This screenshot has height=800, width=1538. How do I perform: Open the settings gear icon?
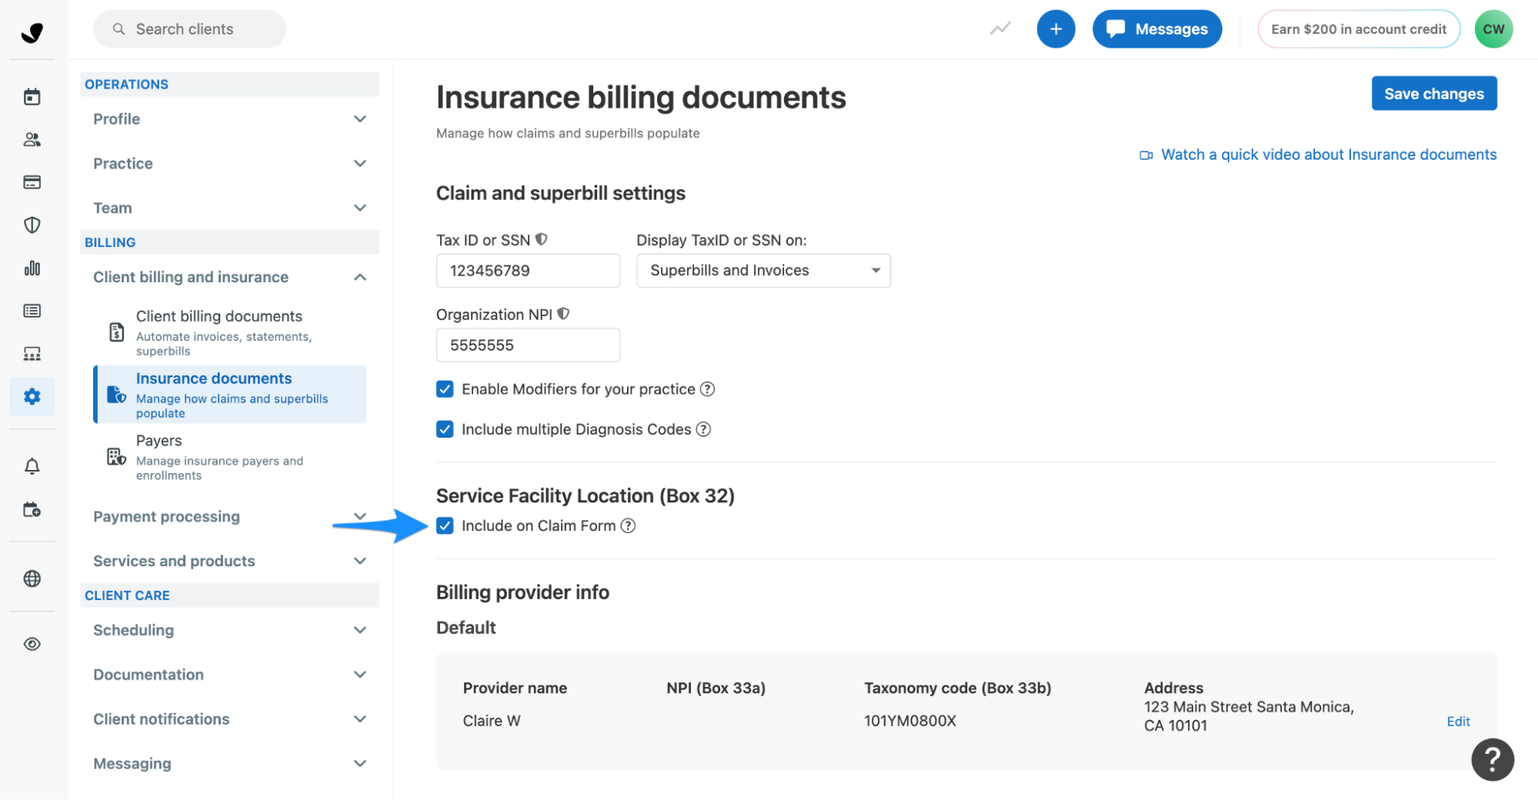coord(32,397)
